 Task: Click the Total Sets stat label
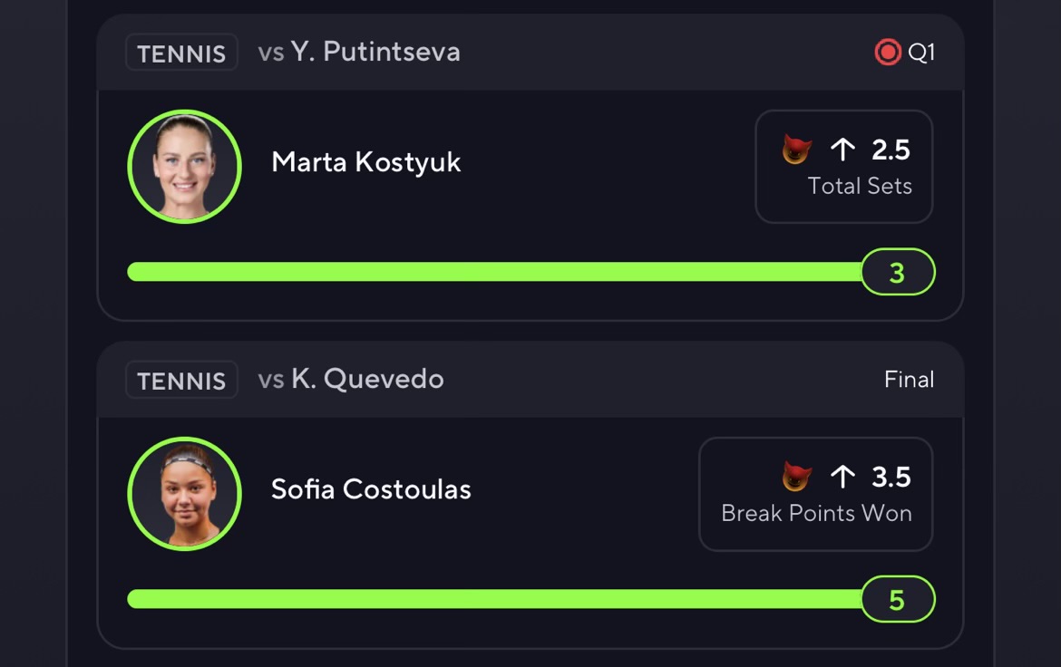(x=860, y=186)
